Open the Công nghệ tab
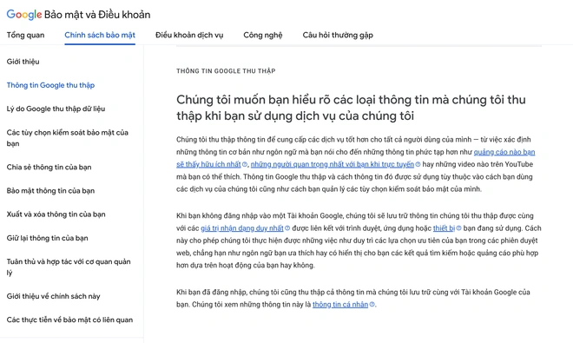The height and width of the screenshot is (343, 573). pos(263,35)
